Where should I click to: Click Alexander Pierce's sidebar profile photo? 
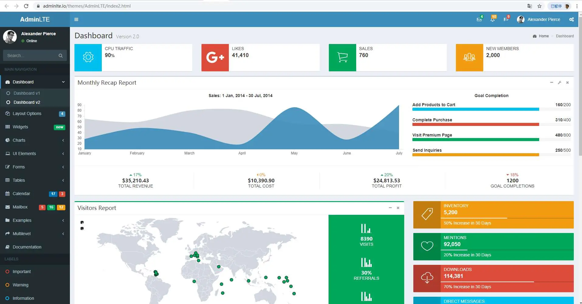coord(10,37)
